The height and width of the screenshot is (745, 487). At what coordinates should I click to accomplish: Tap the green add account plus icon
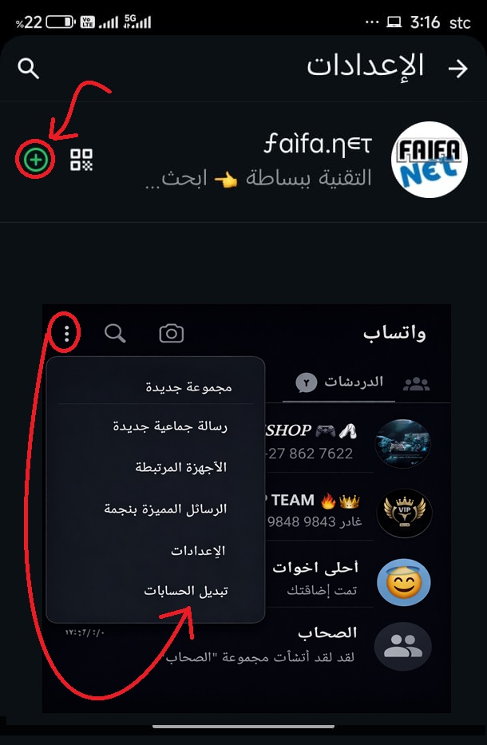click(x=36, y=160)
